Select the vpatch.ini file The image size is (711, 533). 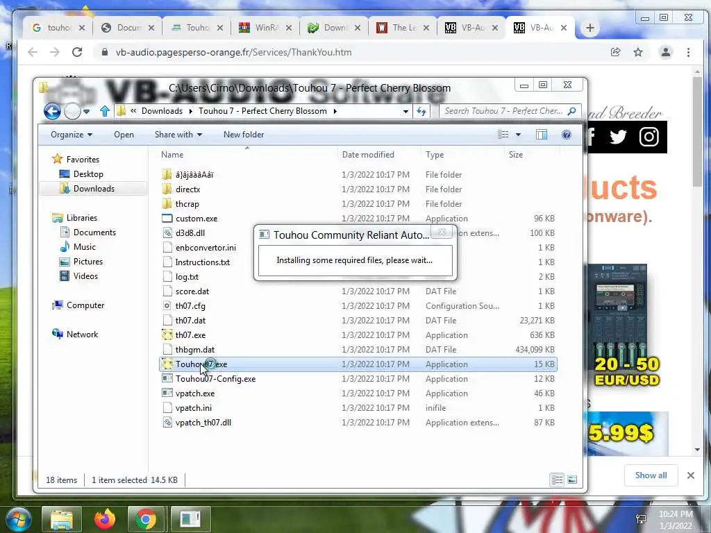click(194, 408)
